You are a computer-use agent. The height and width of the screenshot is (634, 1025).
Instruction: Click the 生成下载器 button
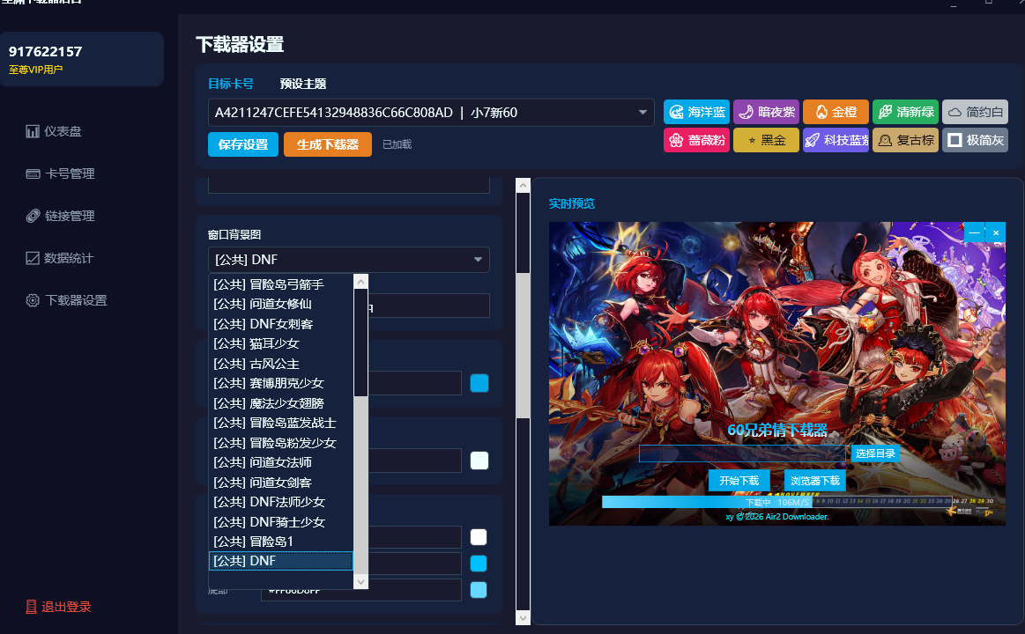328,144
